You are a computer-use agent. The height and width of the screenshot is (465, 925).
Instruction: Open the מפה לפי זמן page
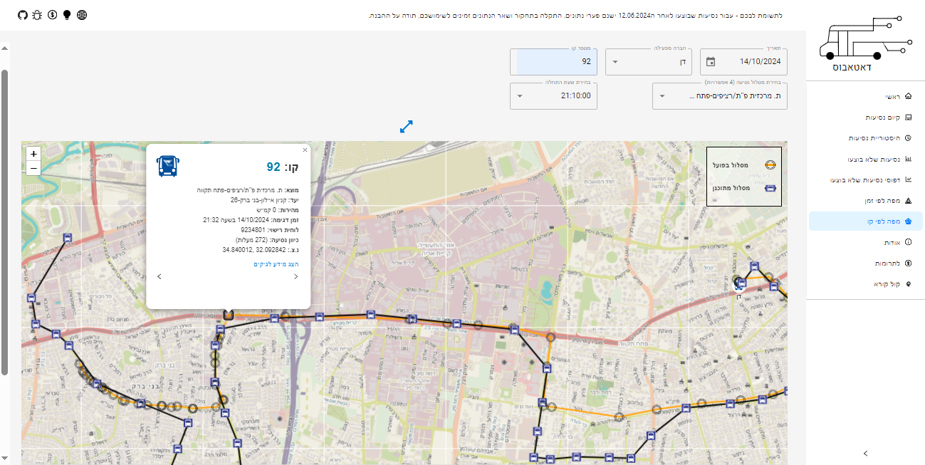(866, 201)
